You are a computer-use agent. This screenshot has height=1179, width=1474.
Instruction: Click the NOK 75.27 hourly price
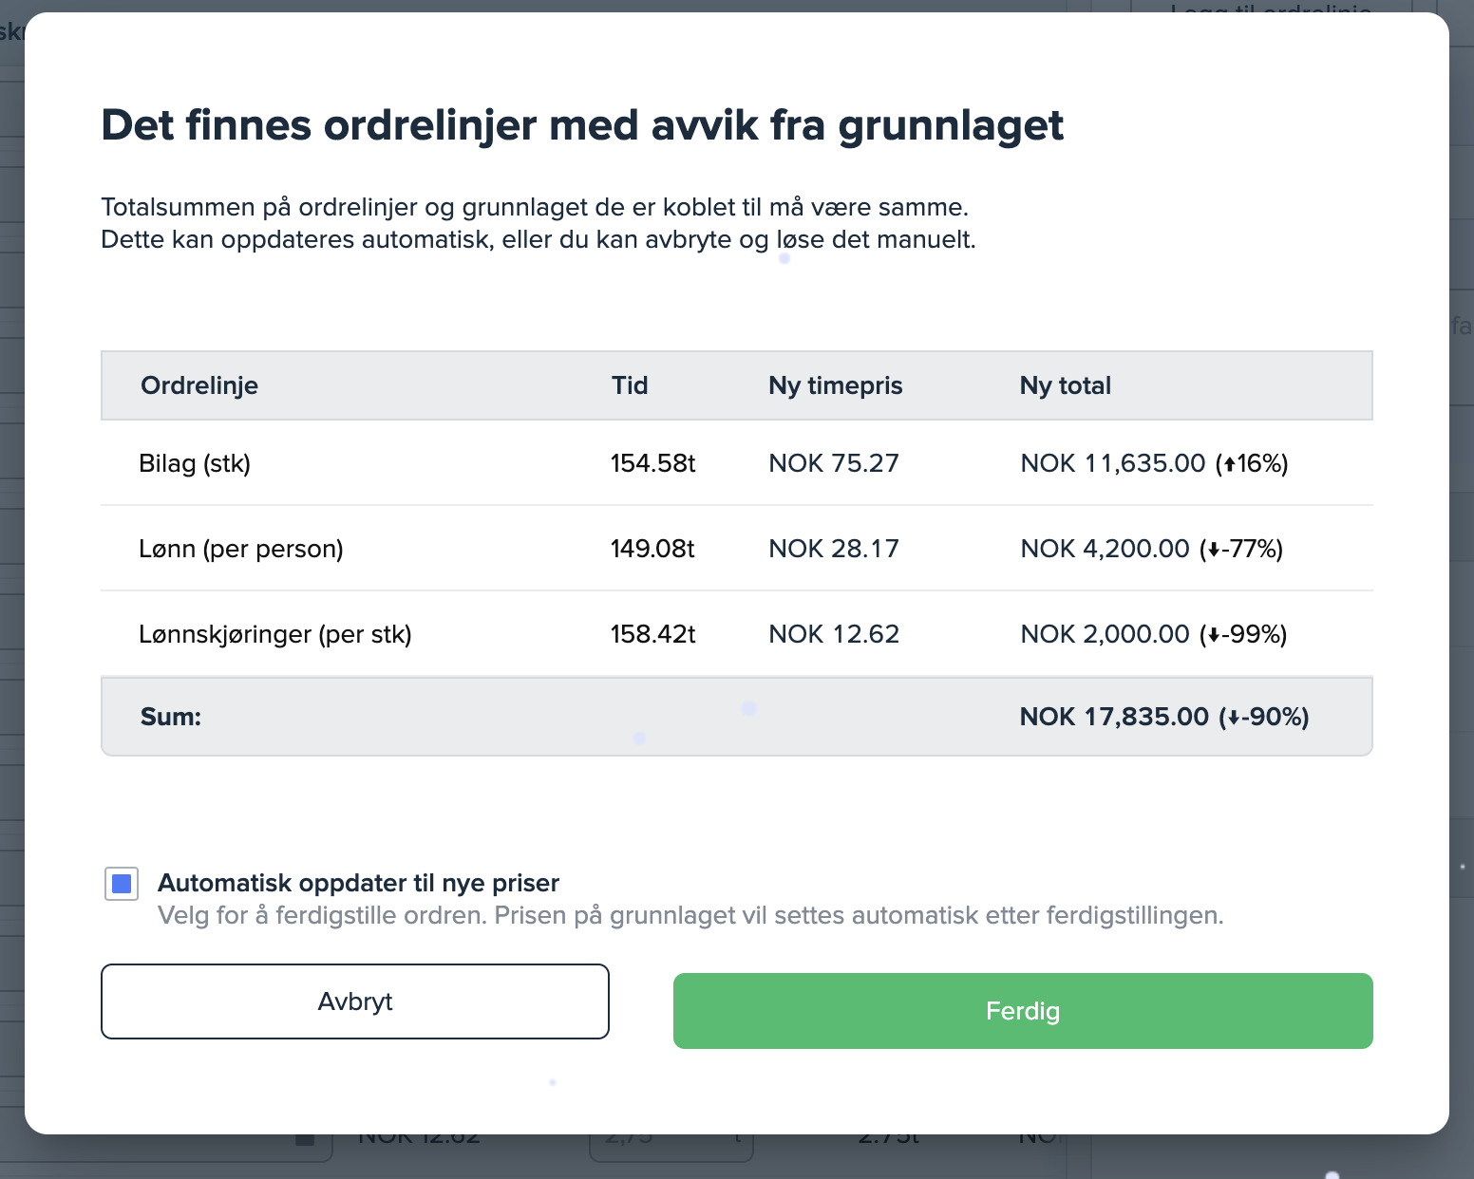pyautogui.click(x=833, y=463)
